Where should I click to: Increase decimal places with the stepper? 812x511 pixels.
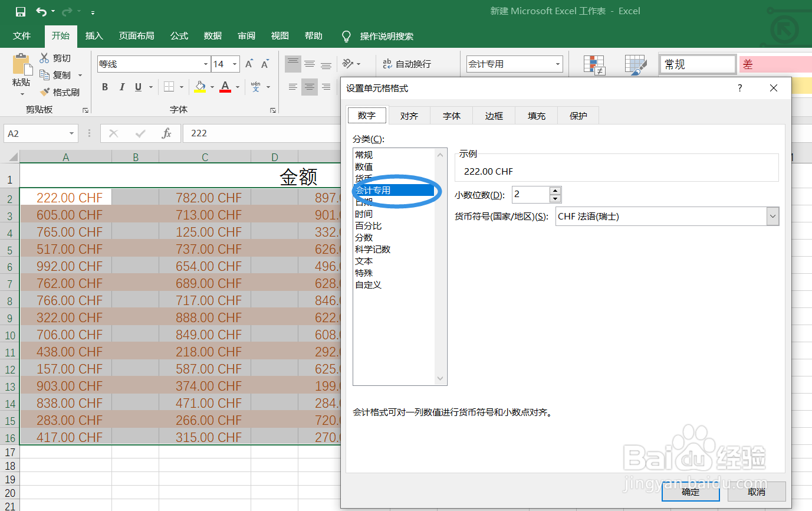pos(554,191)
